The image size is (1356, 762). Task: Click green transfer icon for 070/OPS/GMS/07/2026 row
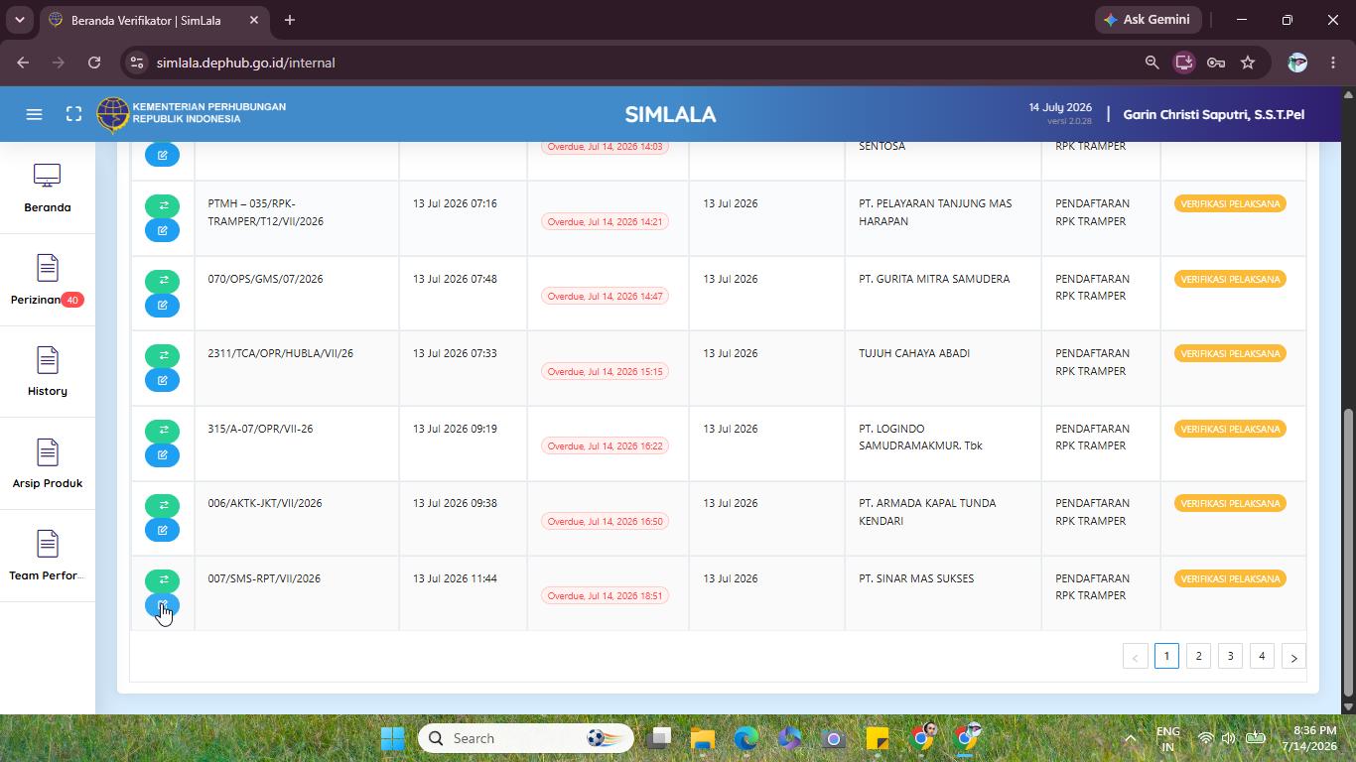(x=163, y=281)
